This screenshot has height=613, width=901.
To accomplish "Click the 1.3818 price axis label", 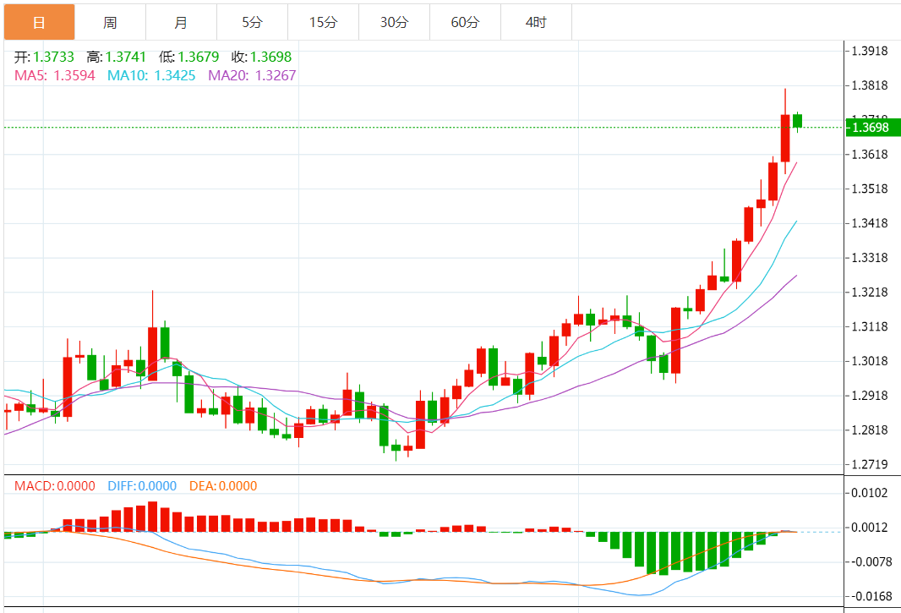I will click(x=870, y=85).
